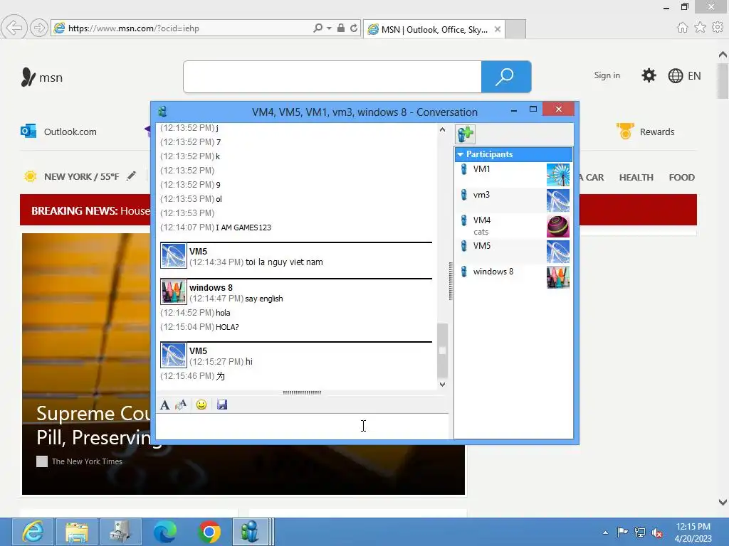Open the font formatting 'A' icon
This screenshot has width=729, height=546.
[164, 405]
